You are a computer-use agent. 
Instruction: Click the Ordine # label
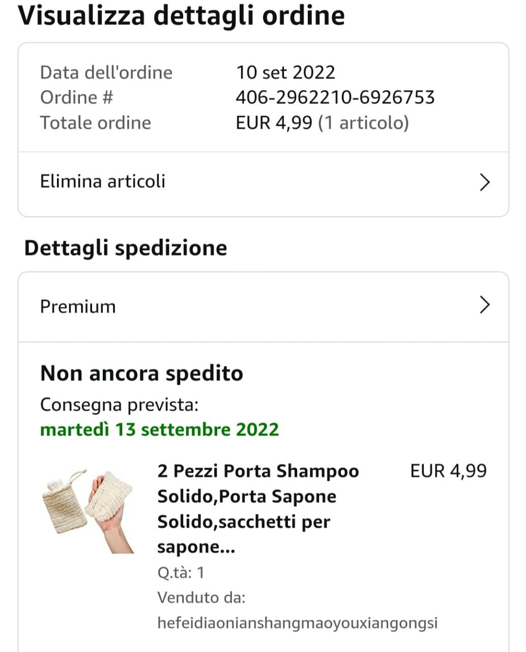[76, 97]
